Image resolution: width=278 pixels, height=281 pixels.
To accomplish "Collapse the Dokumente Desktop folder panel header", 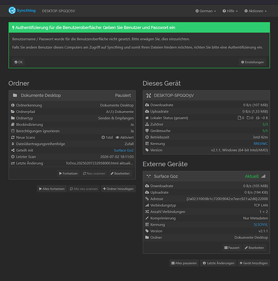I will (x=72, y=96).
